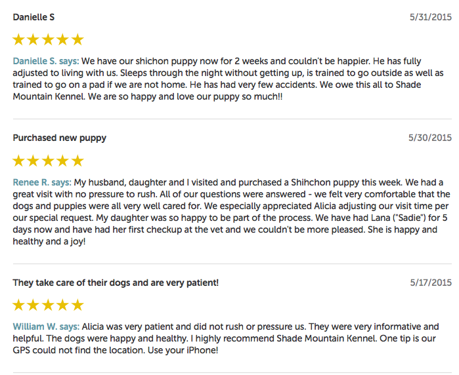Click the They take care of their dogs title
This screenshot has height=375, width=459.
coord(116,283)
